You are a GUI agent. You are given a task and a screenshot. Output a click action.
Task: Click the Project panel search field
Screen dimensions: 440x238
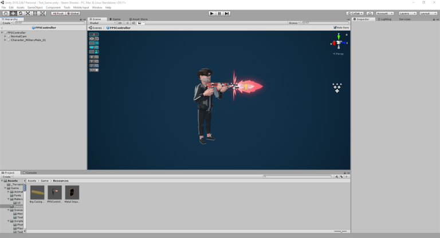[x=297, y=177]
